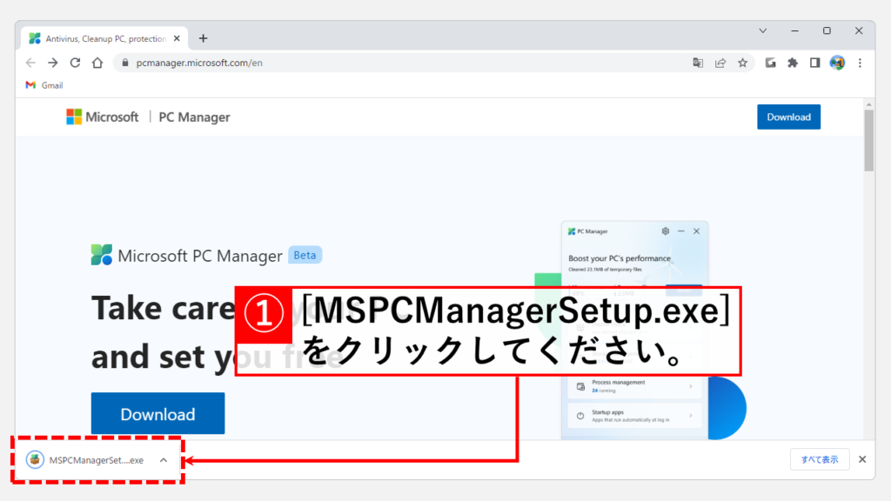Image resolution: width=891 pixels, height=501 pixels.
Task: Bookmark this page with the star
Action: (743, 63)
